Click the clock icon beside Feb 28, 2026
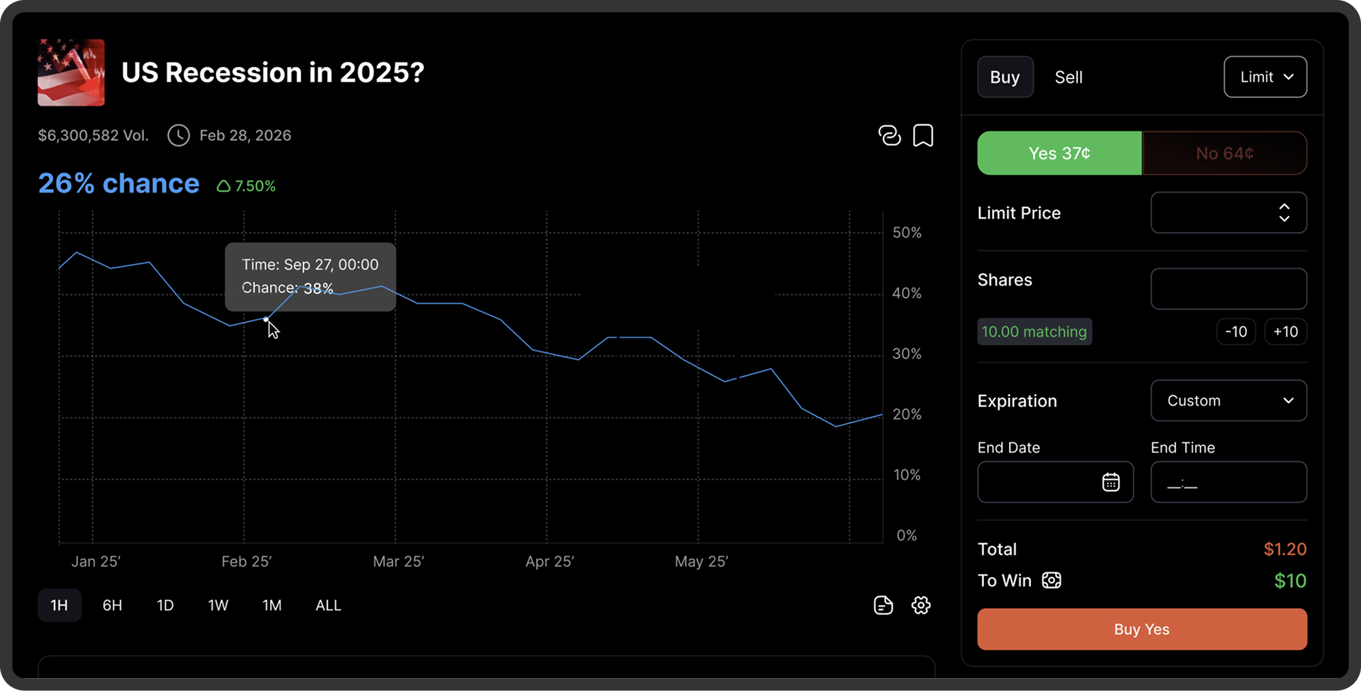 [x=178, y=135]
